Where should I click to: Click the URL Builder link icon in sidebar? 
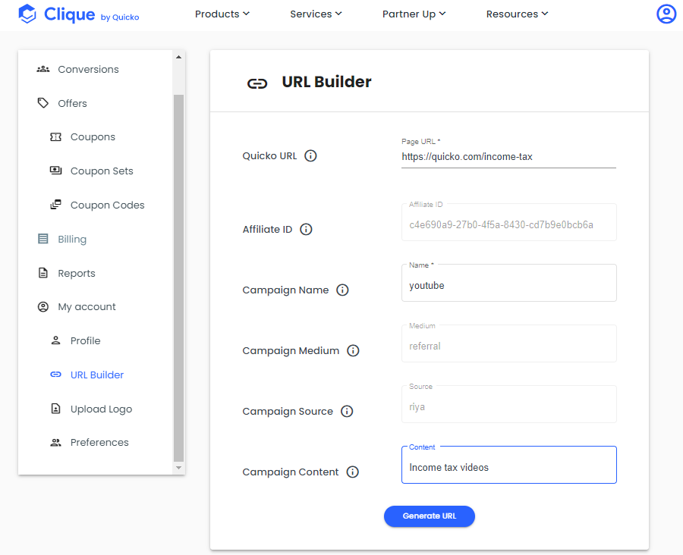55,375
